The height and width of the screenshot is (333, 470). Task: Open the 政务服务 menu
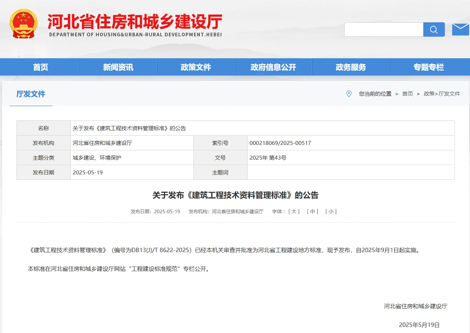(x=351, y=67)
